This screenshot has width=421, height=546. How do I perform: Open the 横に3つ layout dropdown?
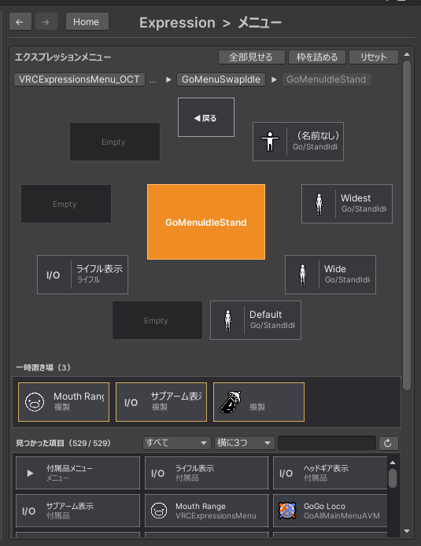(x=244, y=443)
